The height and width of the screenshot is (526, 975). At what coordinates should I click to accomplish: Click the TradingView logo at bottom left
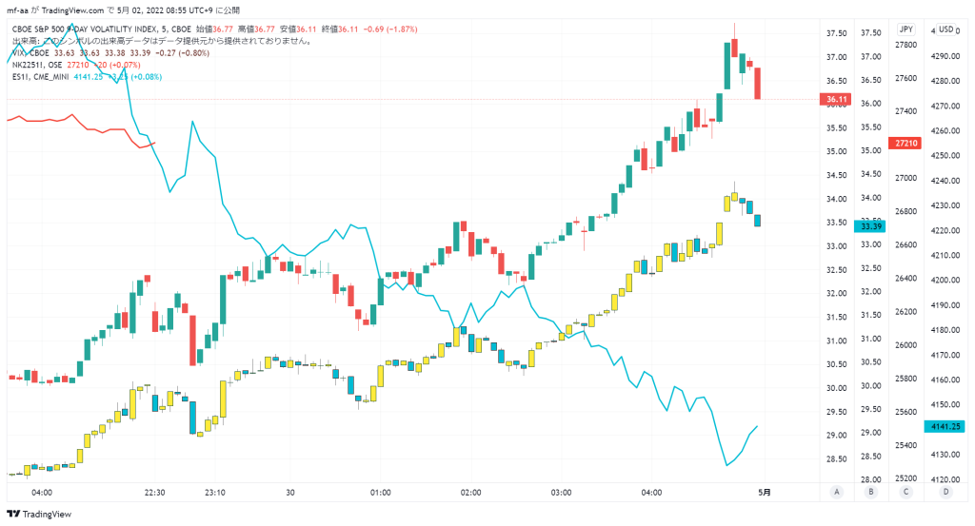click(38, 515)
